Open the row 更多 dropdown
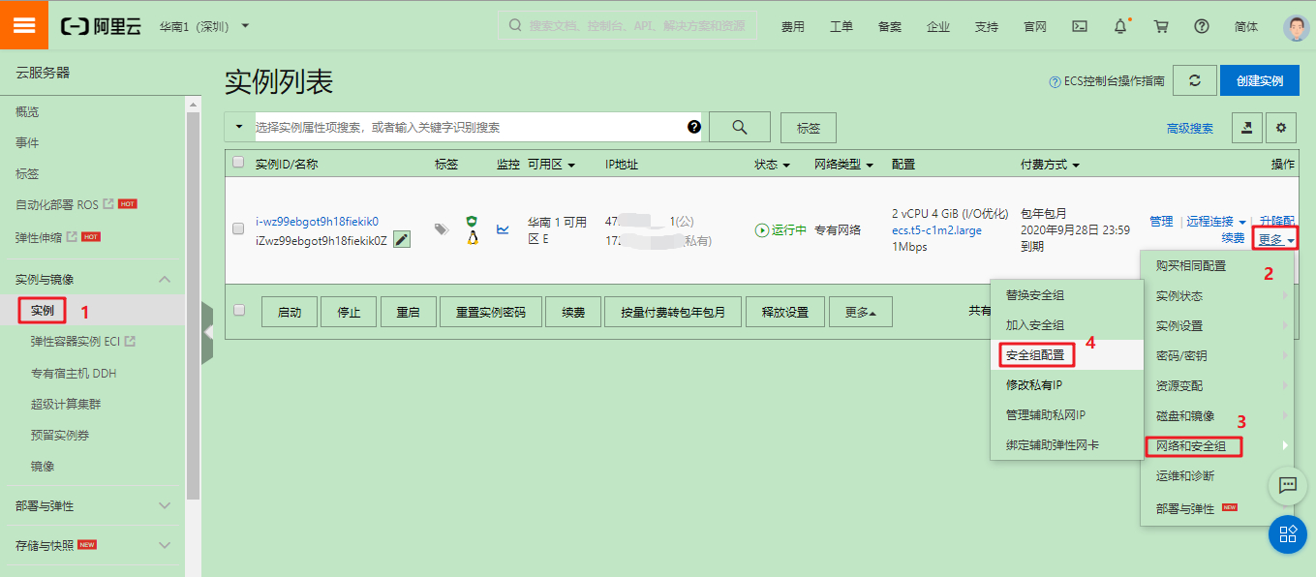Viewport: 1316px width, 577px height. point(1275,239)
